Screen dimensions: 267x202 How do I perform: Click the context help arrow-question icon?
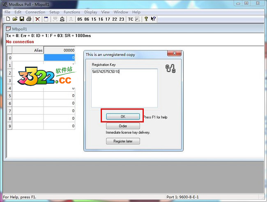[x=153, y=19]
